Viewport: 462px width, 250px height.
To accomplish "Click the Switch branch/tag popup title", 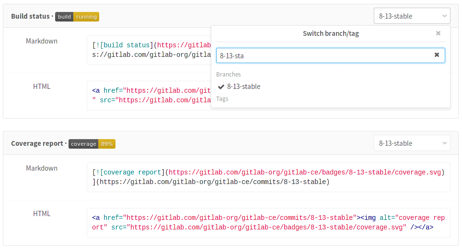I will point(331,33).
